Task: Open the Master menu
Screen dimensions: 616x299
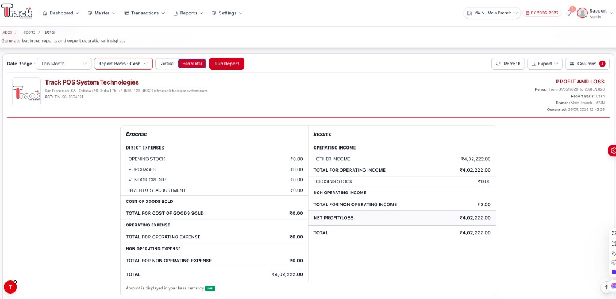Action: pyautogui.click(x=101, y=13)
